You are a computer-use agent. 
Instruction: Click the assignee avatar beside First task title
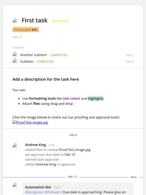tap(15, 21)
